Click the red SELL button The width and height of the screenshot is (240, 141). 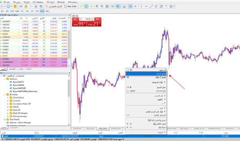(75, 19)
